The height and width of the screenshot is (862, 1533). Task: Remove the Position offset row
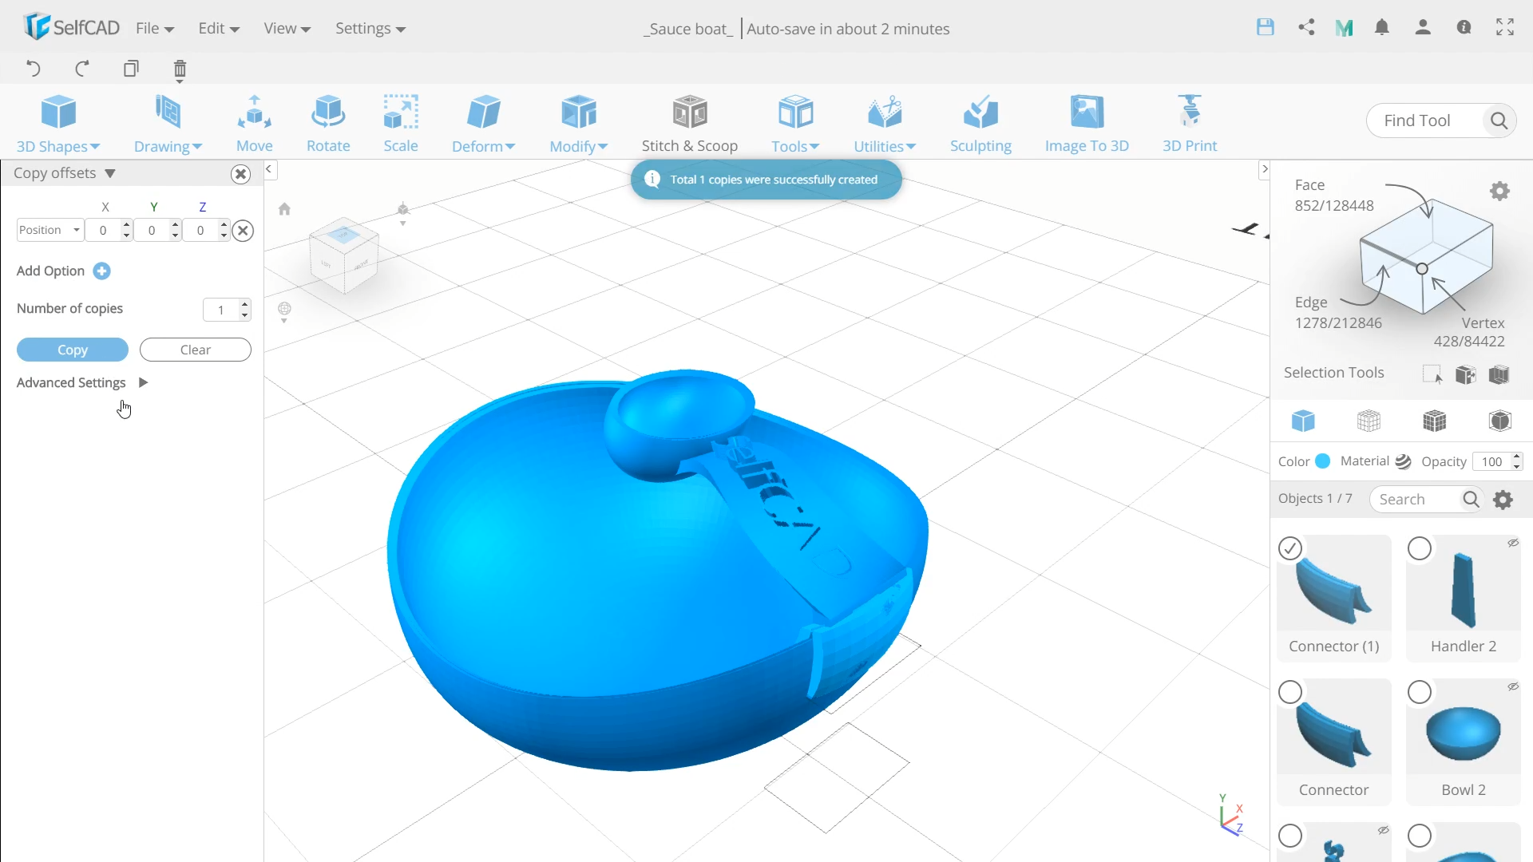(244, 231)
